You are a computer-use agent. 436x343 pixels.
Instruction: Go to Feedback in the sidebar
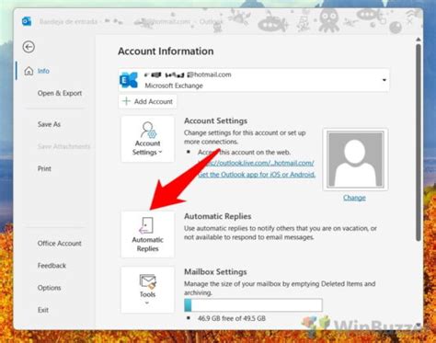click(52, 266)
